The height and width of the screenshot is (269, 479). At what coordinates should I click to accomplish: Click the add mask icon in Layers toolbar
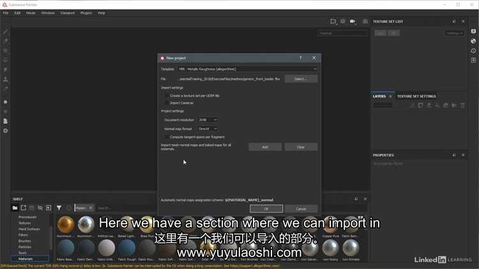[421, 105]
